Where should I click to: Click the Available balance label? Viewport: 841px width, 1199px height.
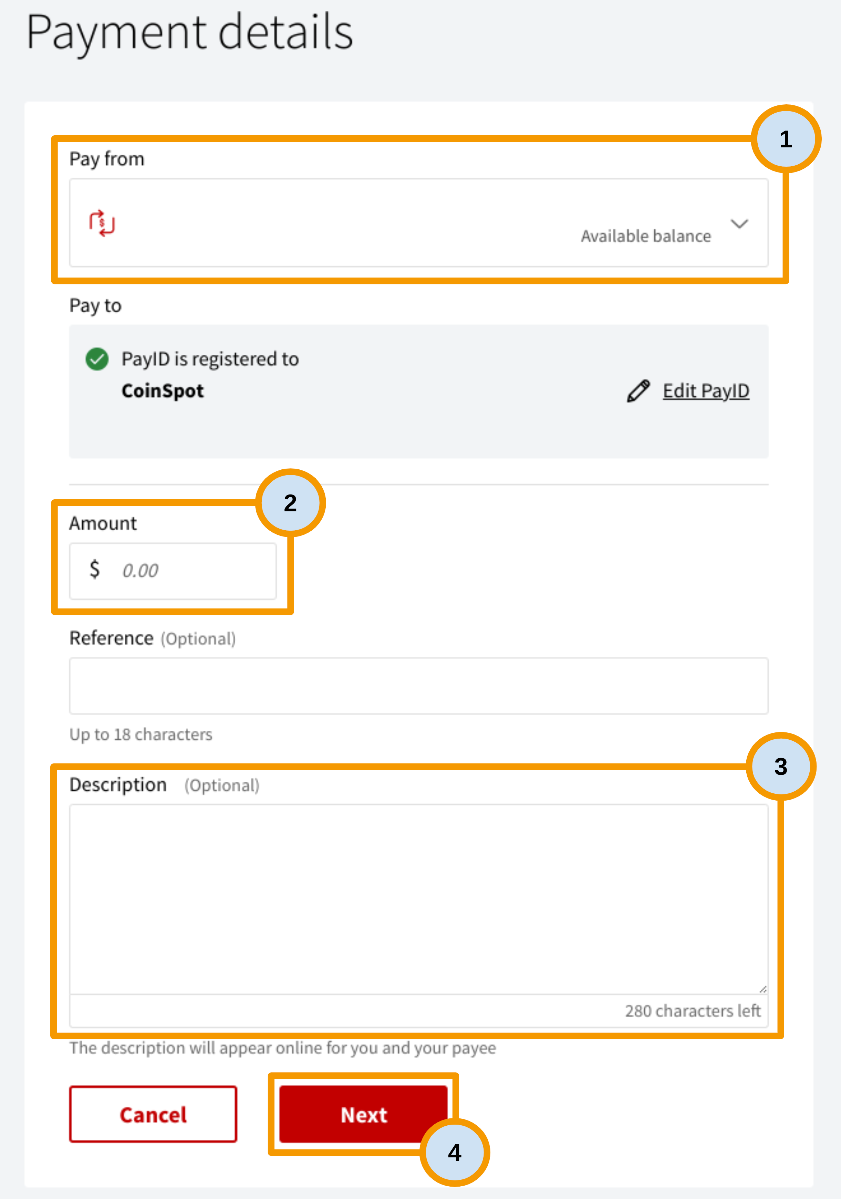[646, 236]
